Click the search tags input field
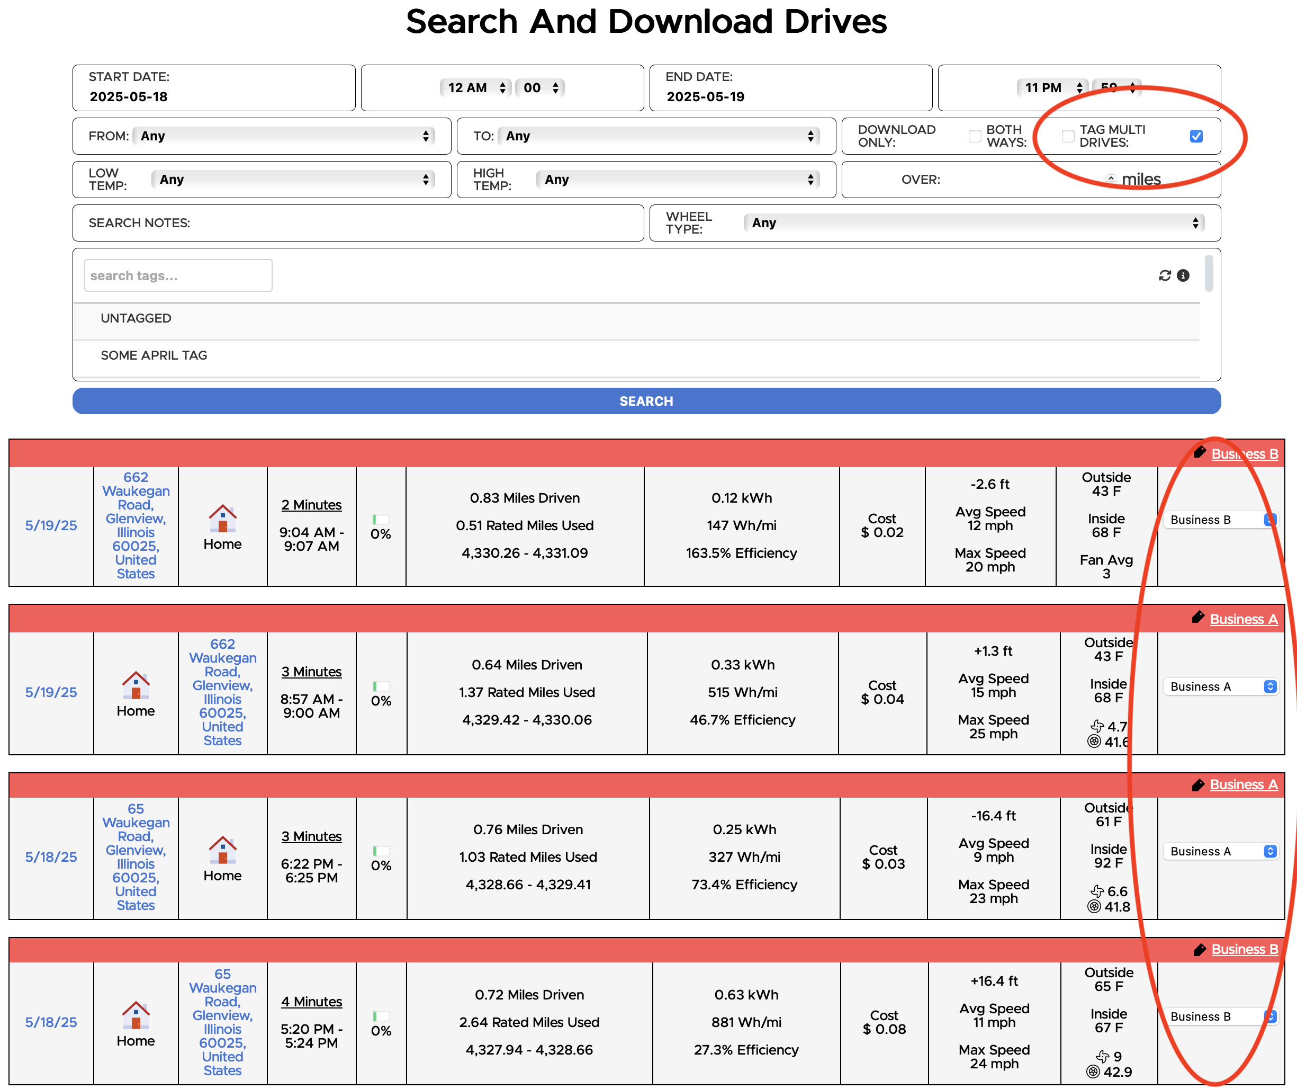 click(178, 275)
